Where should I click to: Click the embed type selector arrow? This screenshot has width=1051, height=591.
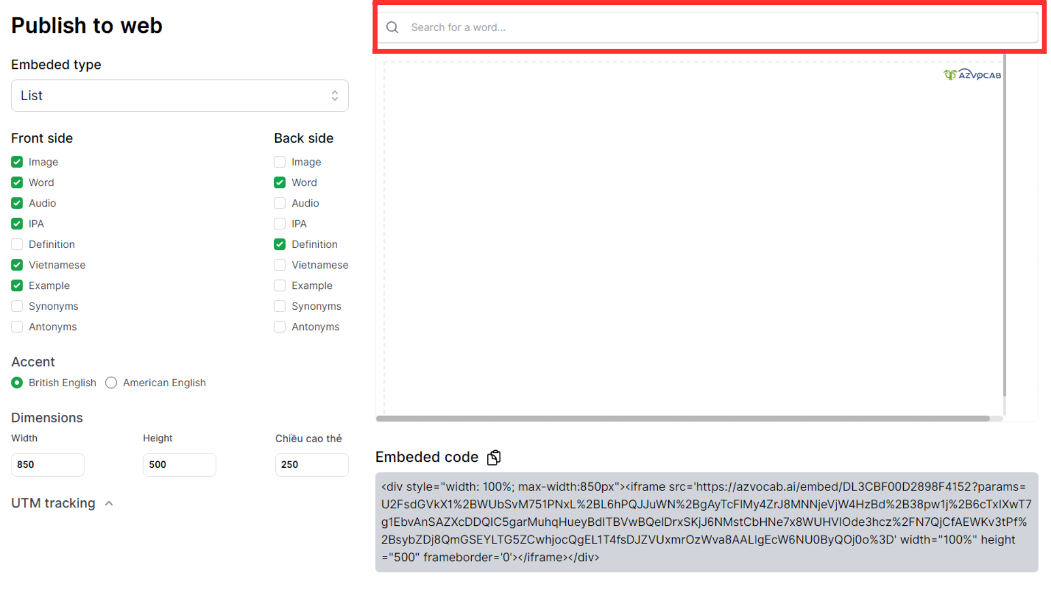335,95
